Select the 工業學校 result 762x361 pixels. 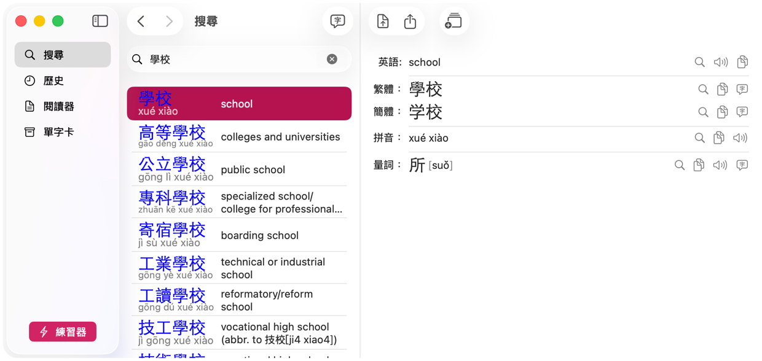coord(239,268)
